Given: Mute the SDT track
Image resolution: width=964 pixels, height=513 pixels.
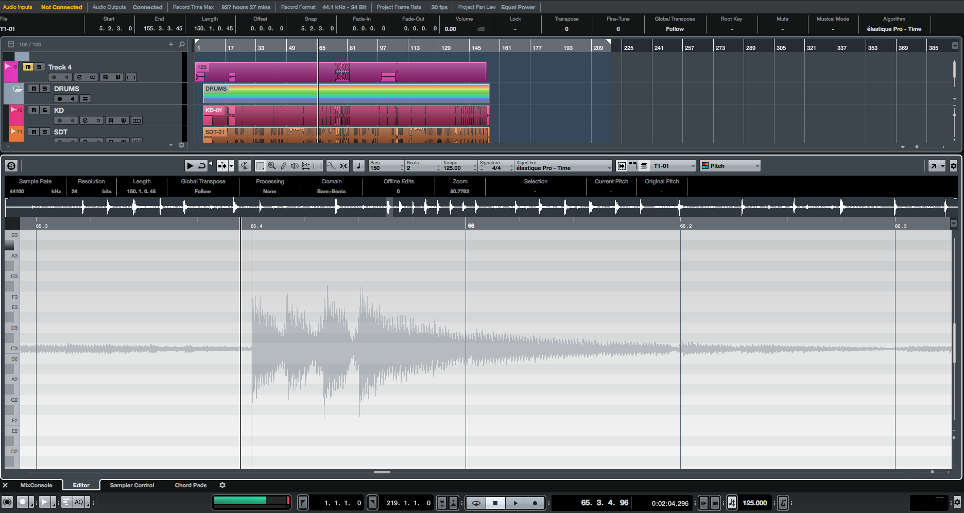Looking at the screenshot, I should [x=34, y=132].
